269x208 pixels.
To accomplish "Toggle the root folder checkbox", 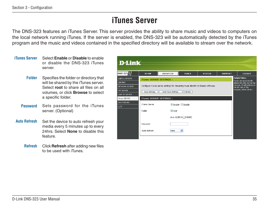I will point(172,111).
